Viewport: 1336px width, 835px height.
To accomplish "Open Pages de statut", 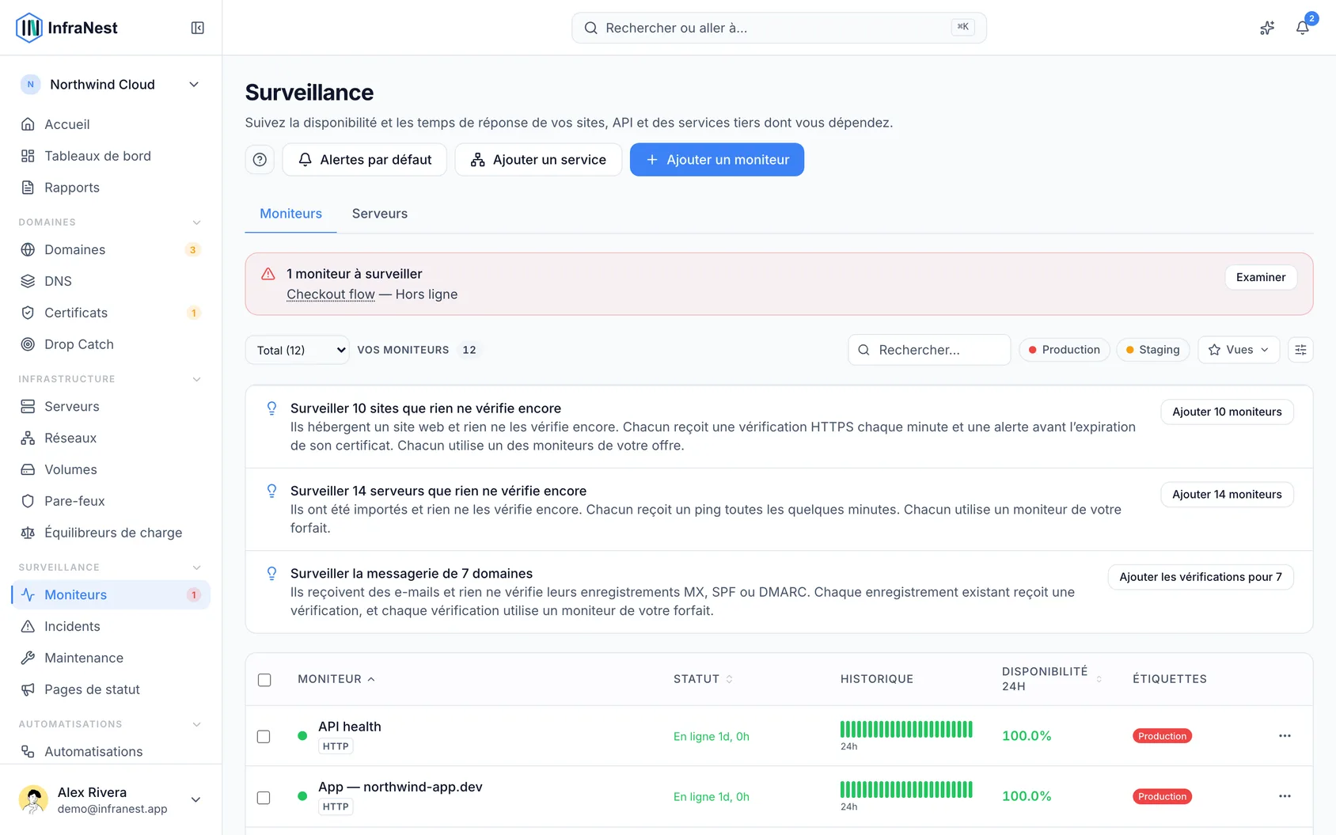I will point(111,689).
